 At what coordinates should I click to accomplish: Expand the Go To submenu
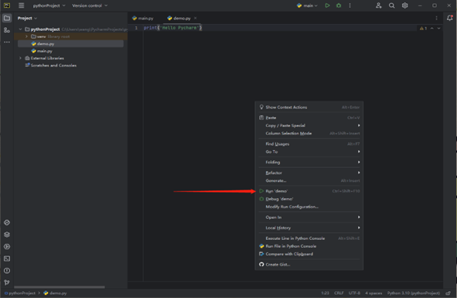coord(309,152)
